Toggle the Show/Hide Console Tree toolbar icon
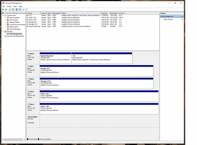 [x=13, y=9]
